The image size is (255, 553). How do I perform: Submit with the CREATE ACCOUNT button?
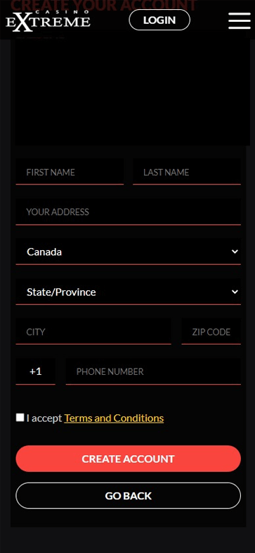click(x=129, y=459)
